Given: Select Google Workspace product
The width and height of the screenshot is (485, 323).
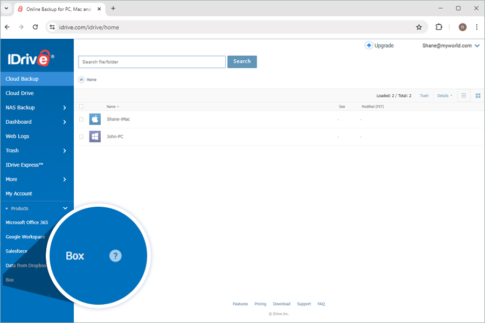Looking at the screenshot, I should coord(25,237).
